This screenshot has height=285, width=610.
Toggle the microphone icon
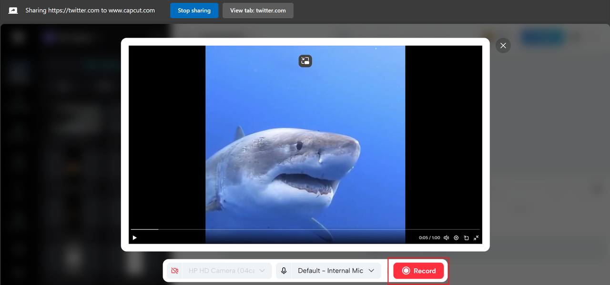[x=284, y=271]
